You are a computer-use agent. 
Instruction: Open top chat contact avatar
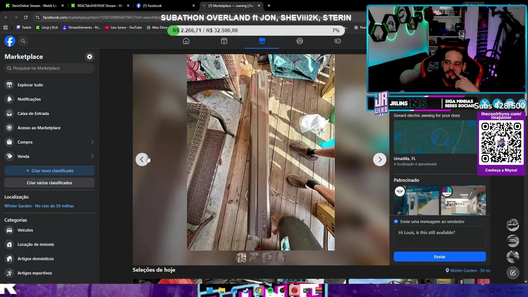513,225
